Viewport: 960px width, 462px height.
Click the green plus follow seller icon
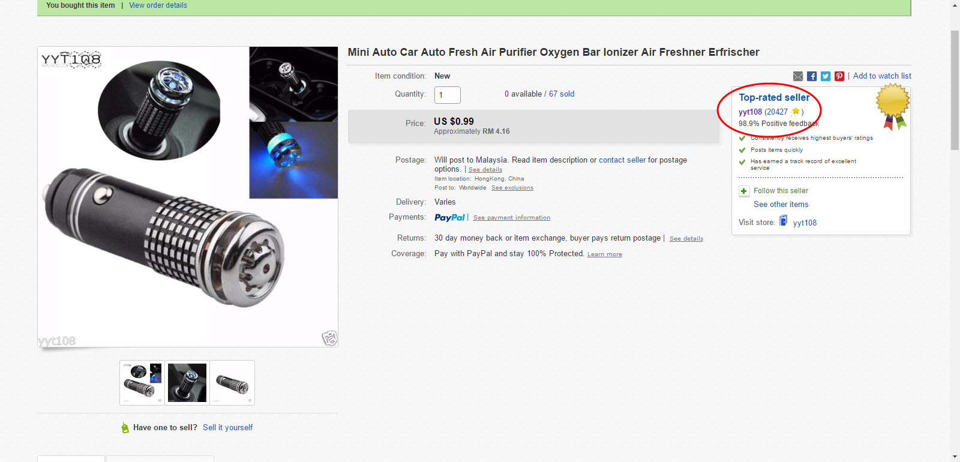click(x=744, y=191)
